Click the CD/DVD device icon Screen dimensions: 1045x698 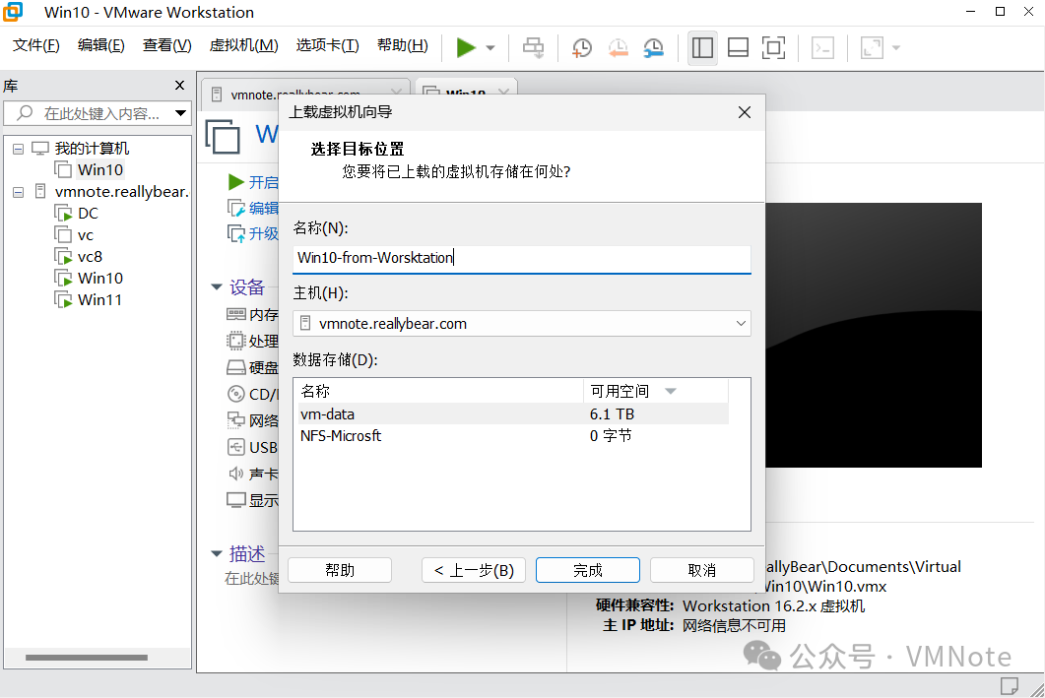pyautogui.click(x=236, y=394)
